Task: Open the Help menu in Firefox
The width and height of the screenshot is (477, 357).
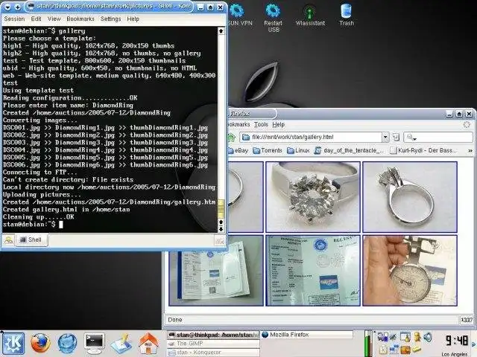Action: click(x=278, y=124)
